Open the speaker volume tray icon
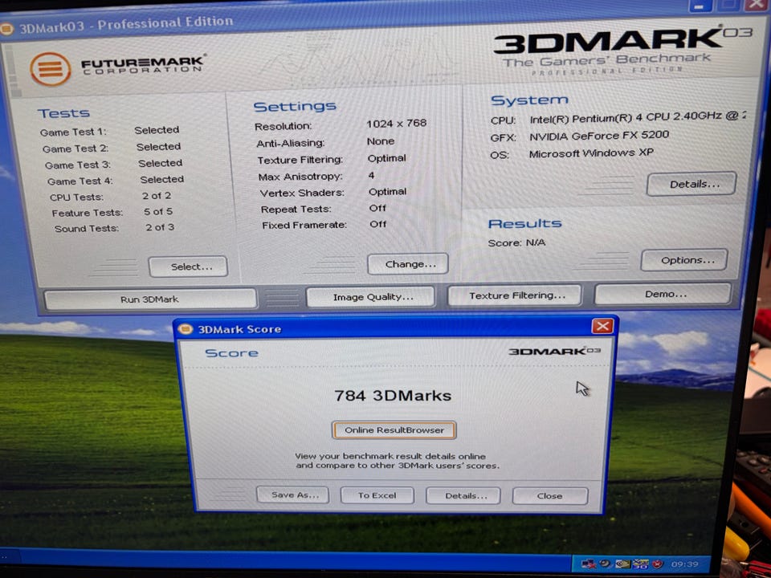Screen dimensions: 771x578 tap(606, 564)
